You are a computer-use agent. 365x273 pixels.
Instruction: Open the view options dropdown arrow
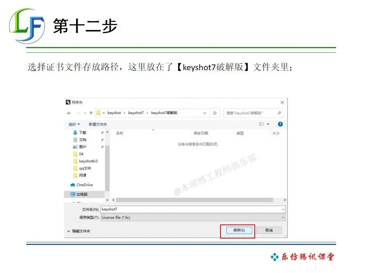(268, 124)
